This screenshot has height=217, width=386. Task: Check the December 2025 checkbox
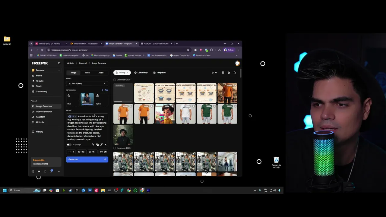(x=115, y=80)
